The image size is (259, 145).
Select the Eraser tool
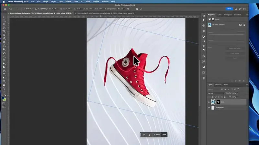pos(4,56)
